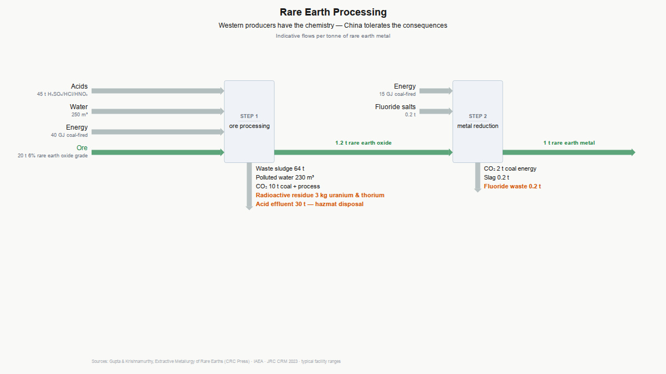The image size is (666, 374).
Task: Select the Water input label
Action: [x=78, y=107]
